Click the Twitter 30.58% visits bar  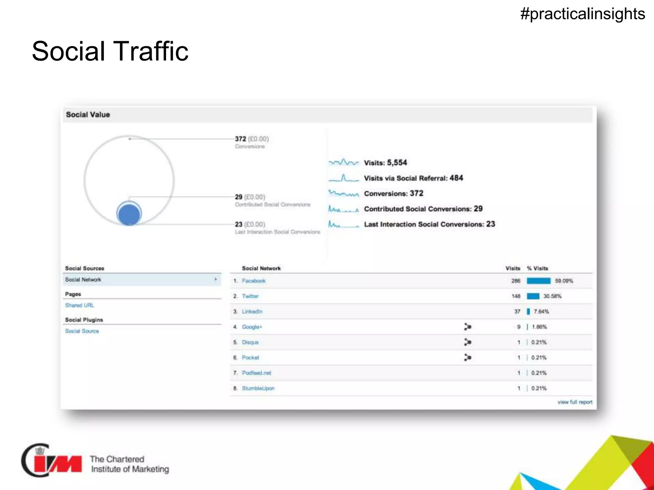533,296
